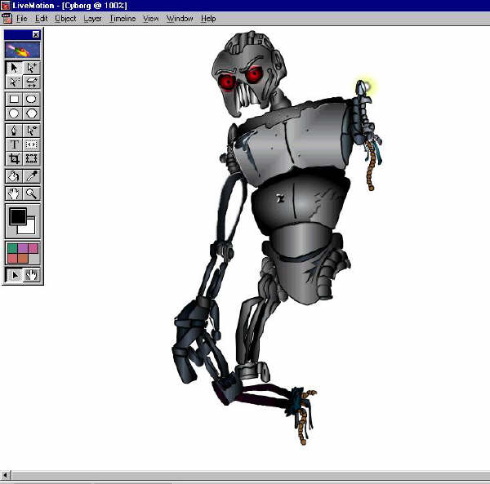Select the Eyedropper tool

[32, 176]
